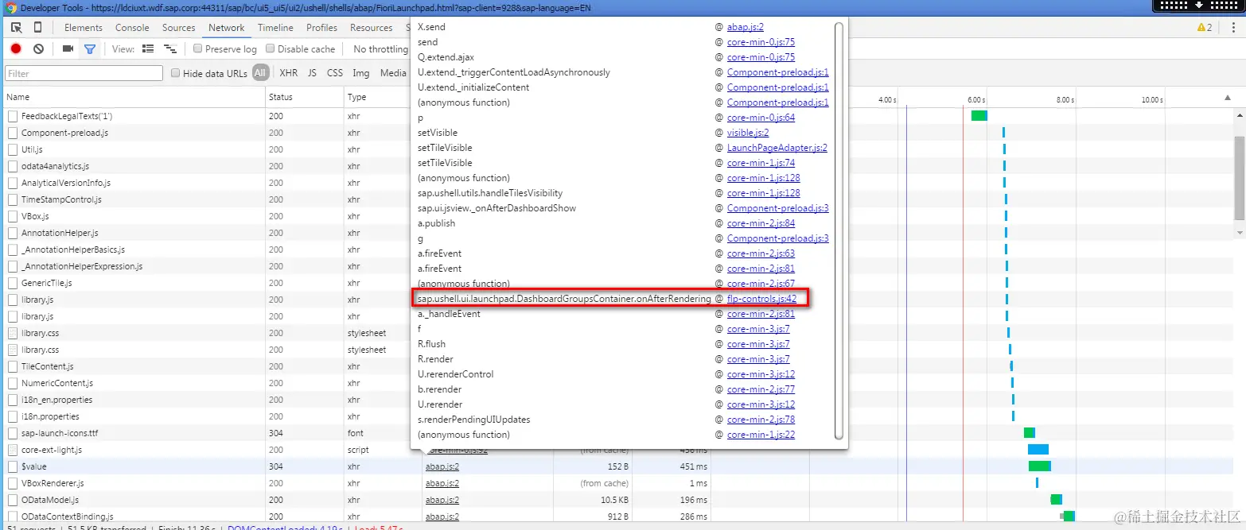This screenshot has height=530, width=1246.
Task: Open core-min-1.js:22 link at stack bottom
Action: tap(761, 435)
